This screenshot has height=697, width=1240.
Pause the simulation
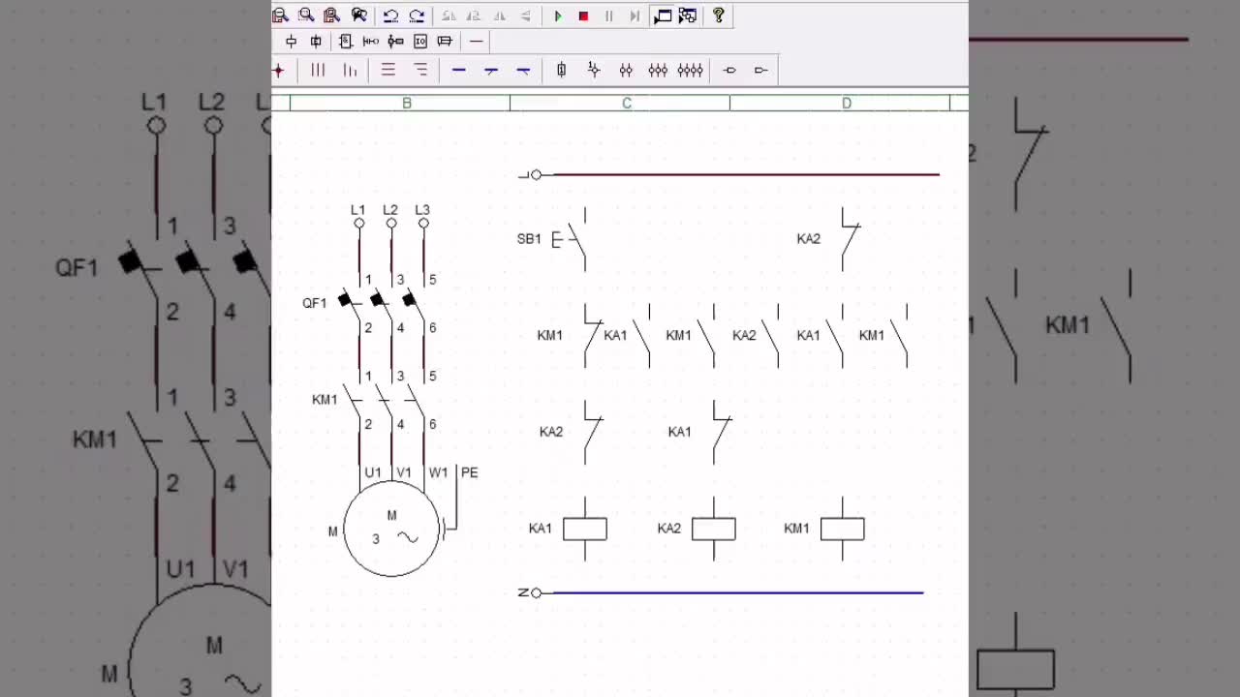[x=609, y=15]
